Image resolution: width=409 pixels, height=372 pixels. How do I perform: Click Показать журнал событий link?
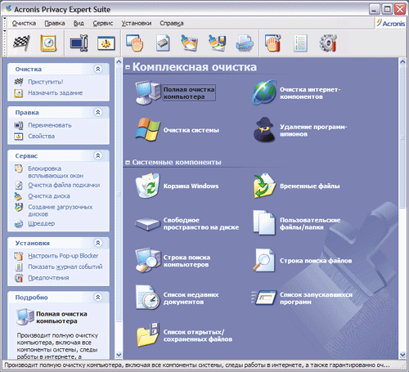pyautogui.click(x=65, y=267)
